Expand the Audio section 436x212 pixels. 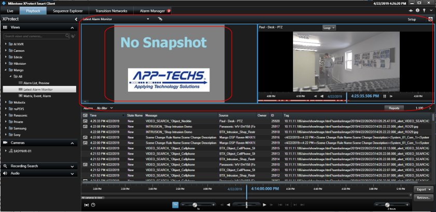coord(72,174)
